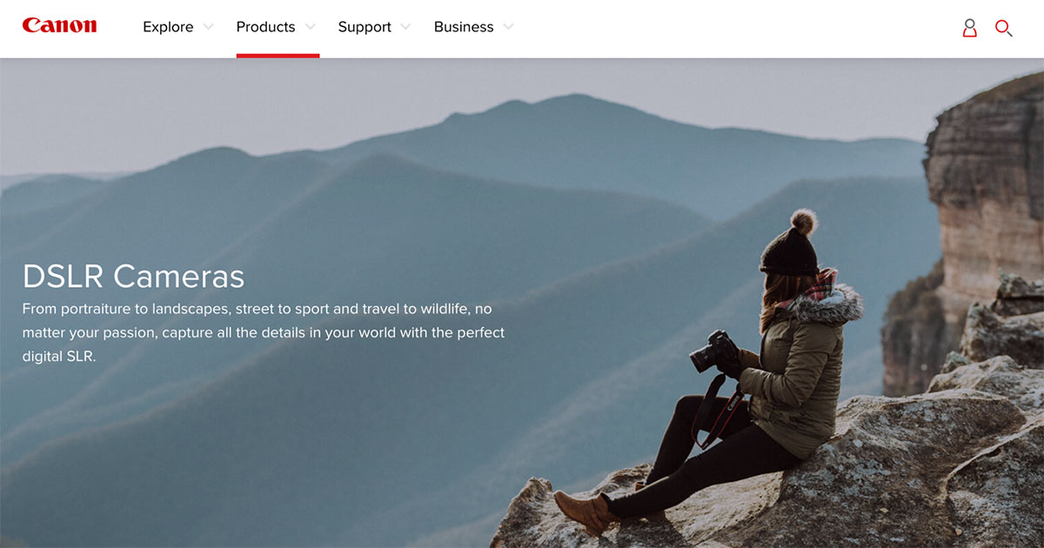Open the Support menu
The image size is (1044, 548).
click(365, 27)
